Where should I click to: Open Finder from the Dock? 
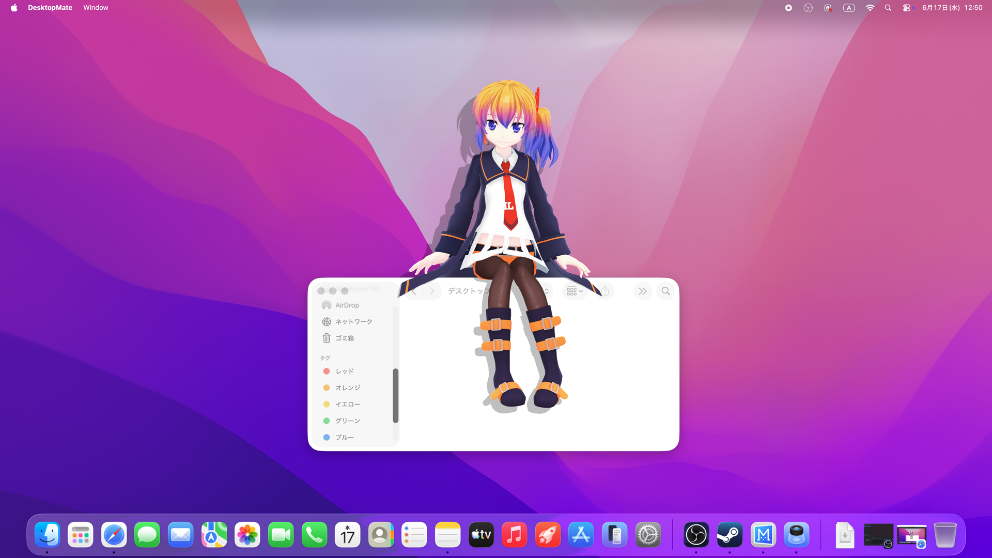tap(47, 535)
